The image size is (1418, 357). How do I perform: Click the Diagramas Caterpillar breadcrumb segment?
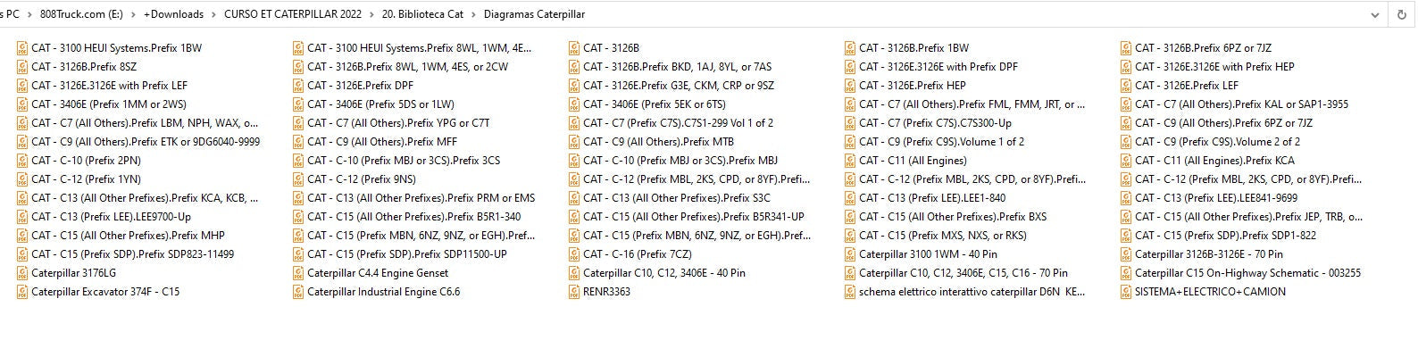534,14
